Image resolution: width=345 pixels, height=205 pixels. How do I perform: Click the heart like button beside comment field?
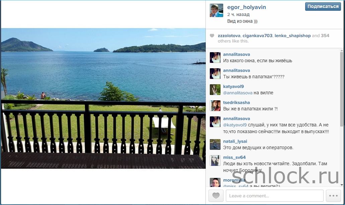point(216,196)
